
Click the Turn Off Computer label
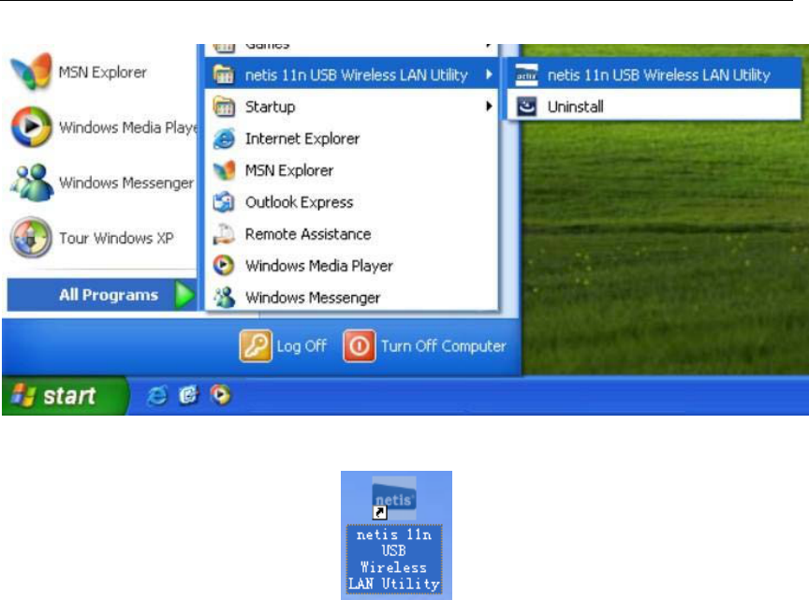tap(443, 345)
